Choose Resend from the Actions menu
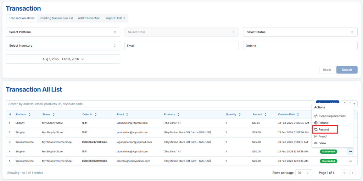The width and height of the screenshot is (363, 181). click(323, 129)
